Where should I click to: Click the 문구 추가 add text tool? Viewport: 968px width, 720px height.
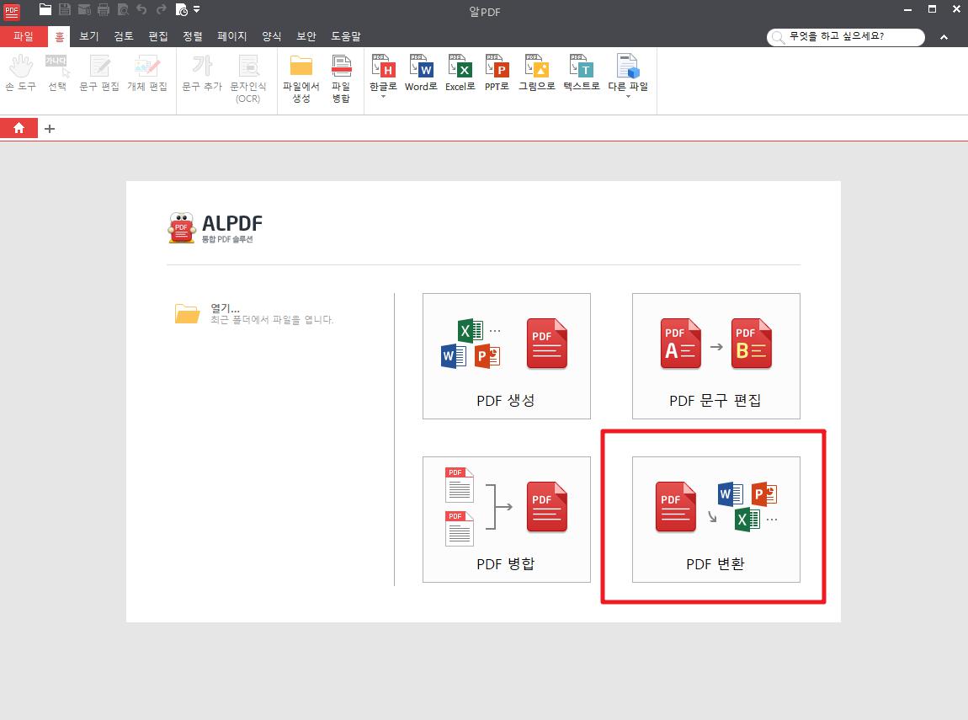202,73
